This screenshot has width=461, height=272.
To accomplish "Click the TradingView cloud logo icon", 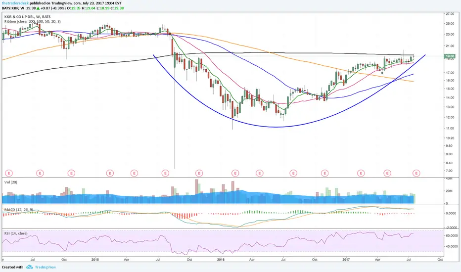I will coord(29,267).
